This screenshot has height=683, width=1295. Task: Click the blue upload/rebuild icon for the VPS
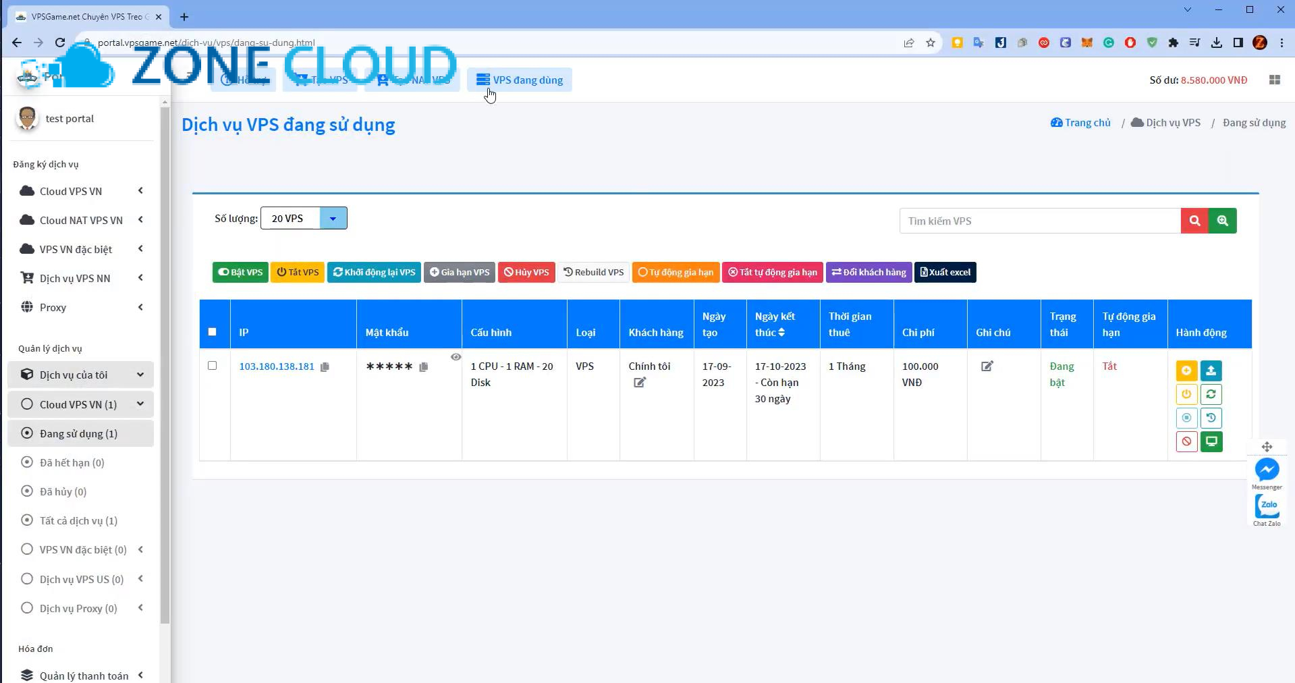[x=1211, y=371]
